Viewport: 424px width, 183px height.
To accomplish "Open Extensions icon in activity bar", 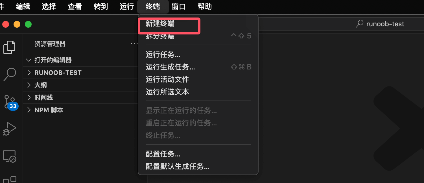I will [10, 180].
